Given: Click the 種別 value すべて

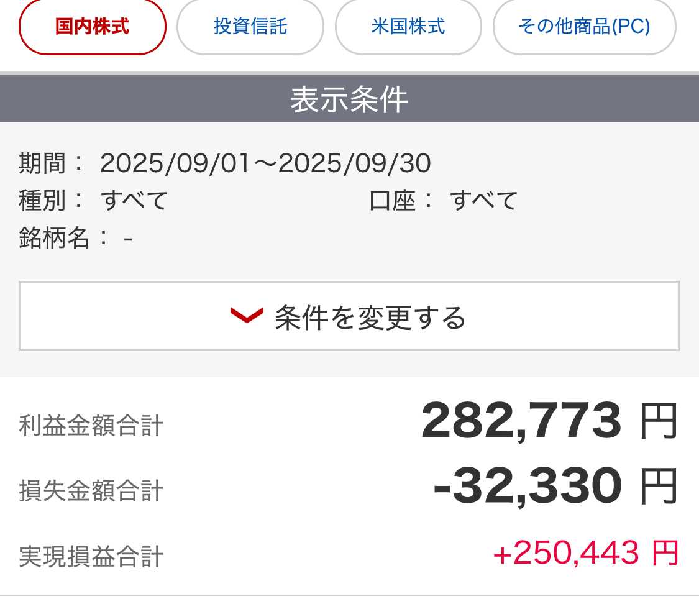Looking at the screenshot, I should pos(135,201).
